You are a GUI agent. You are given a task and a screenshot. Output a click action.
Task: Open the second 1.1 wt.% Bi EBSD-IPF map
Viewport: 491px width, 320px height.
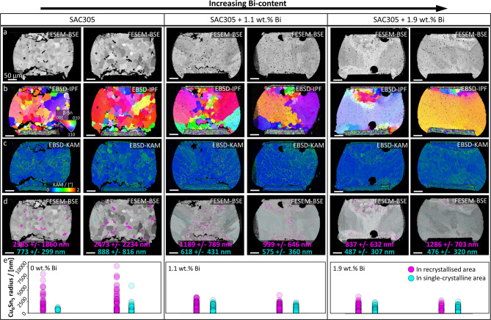[x=286, y=109]
